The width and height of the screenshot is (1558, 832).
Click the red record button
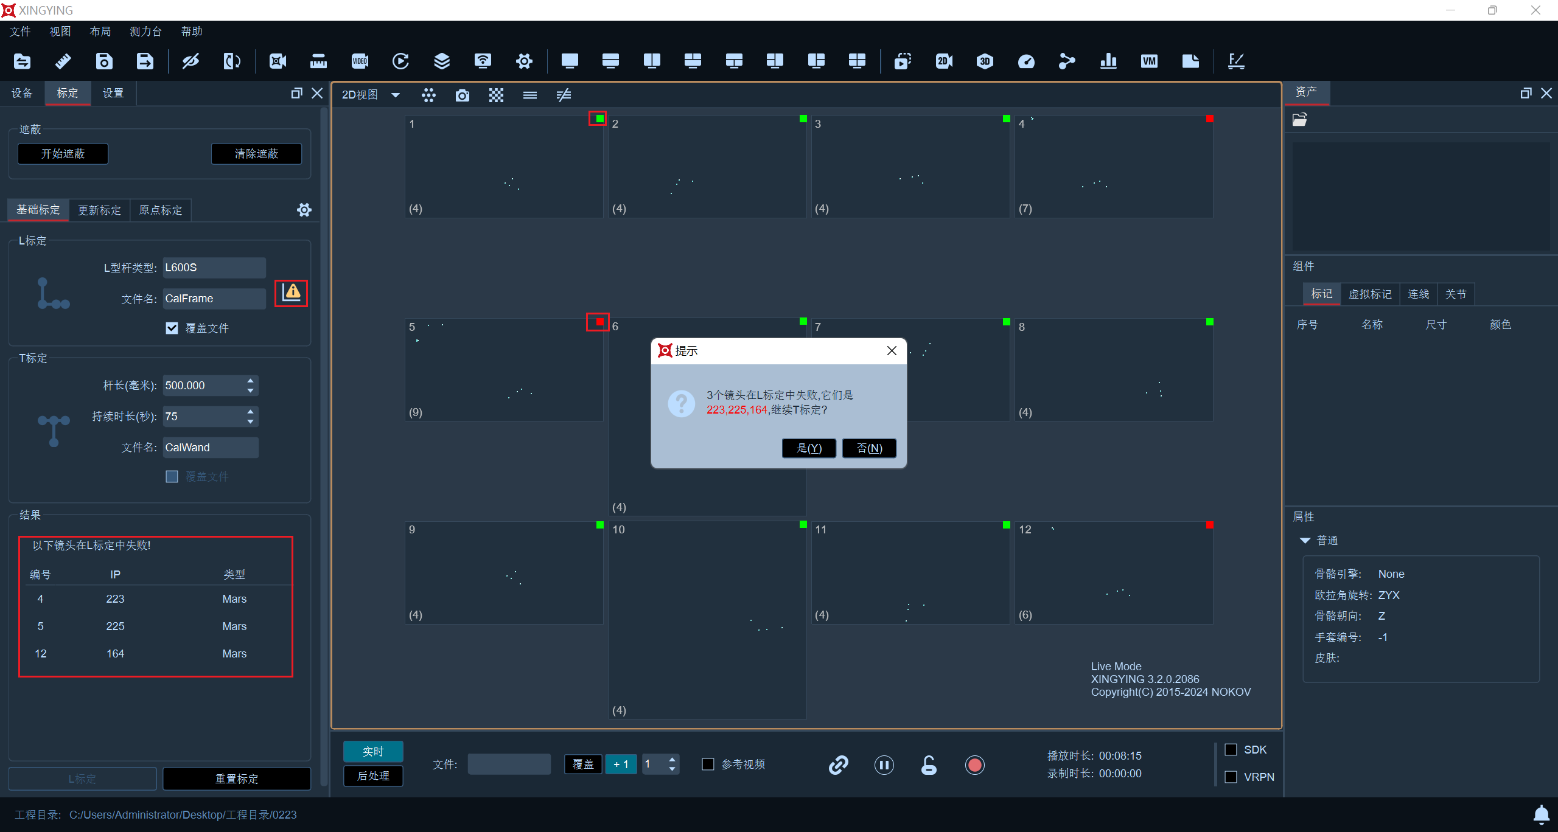[x=974, y=764]
